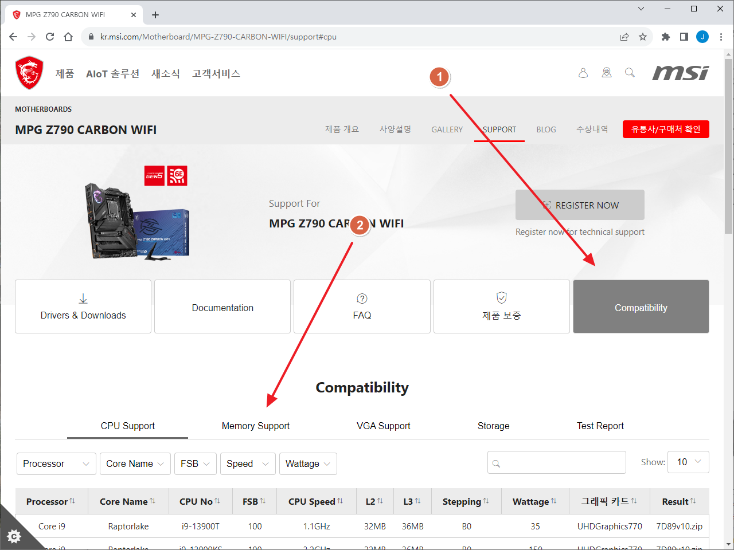
Task: Click the motherboard product thumbnail
Action: [x=137, y=221]
